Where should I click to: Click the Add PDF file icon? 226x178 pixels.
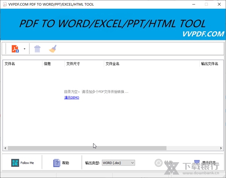coord(15,49)
